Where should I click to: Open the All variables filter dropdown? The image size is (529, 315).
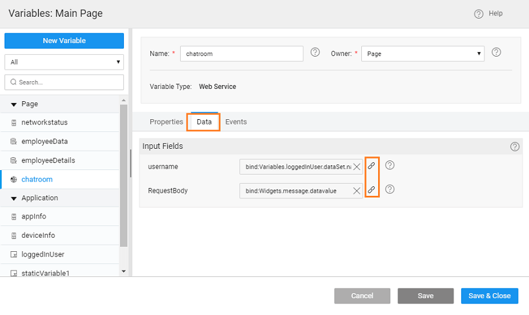64,62
